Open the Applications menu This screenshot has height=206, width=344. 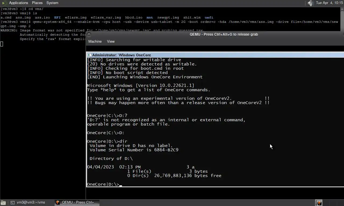click(x=19, y=3)
